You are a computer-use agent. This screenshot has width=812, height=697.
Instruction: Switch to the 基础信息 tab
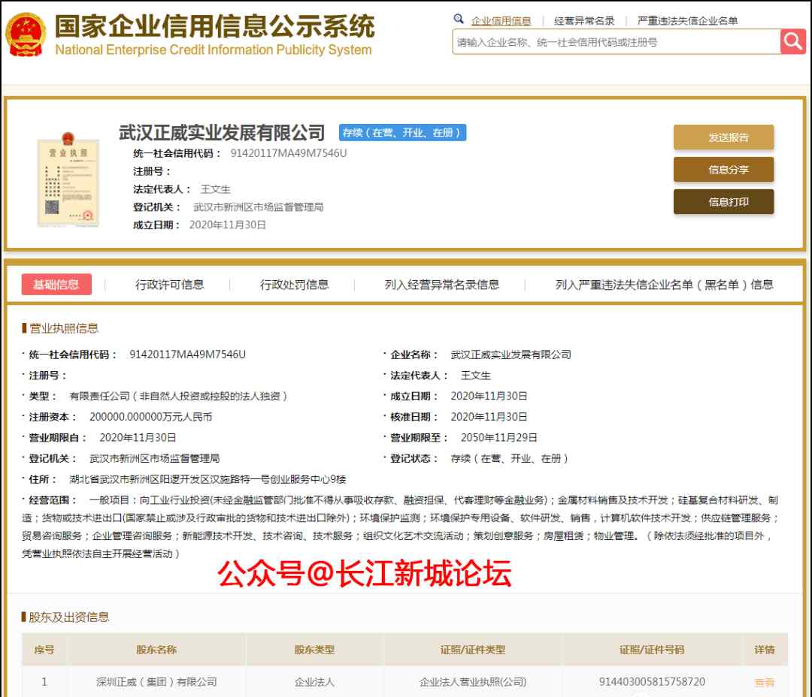[56, 284]
